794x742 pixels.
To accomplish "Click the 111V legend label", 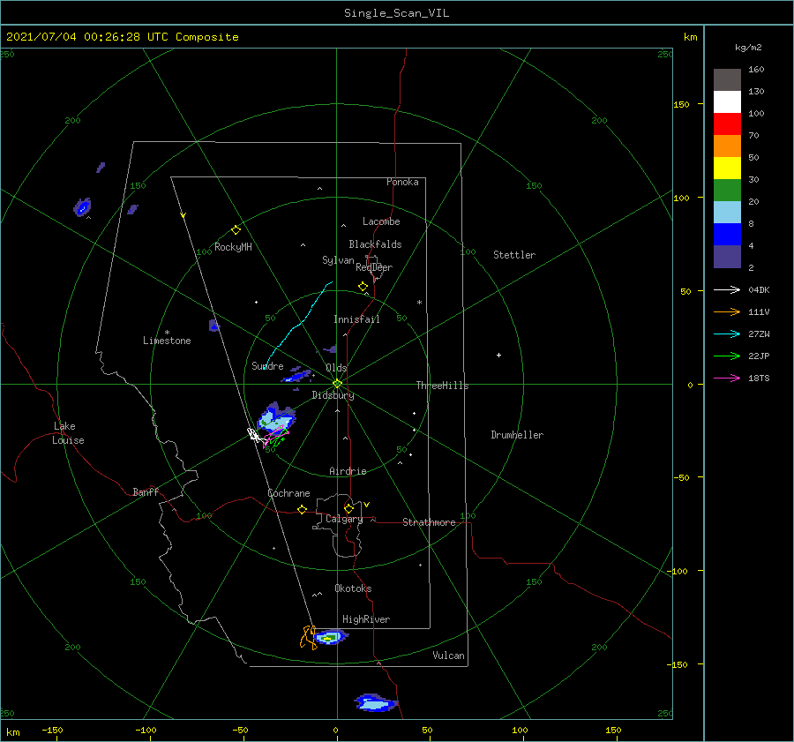I will [x=759, y=312].
